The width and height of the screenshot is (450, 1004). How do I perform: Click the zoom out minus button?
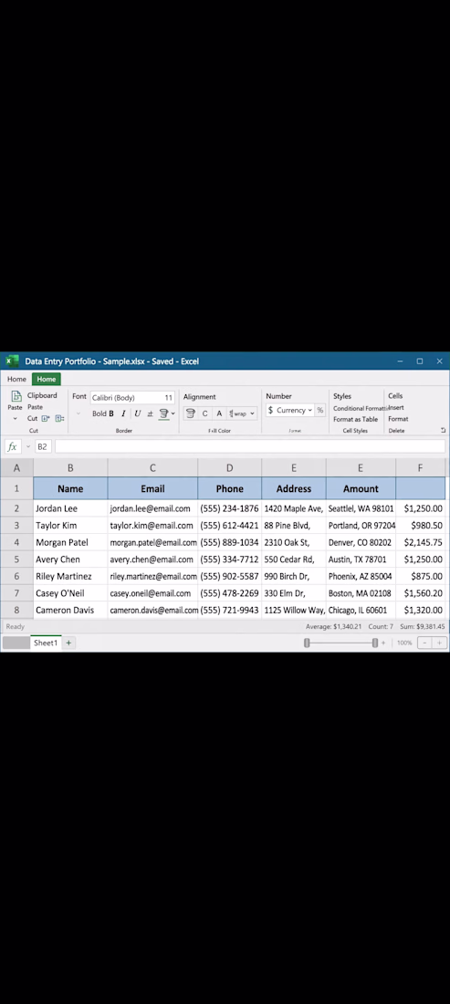tap(424, 643)
